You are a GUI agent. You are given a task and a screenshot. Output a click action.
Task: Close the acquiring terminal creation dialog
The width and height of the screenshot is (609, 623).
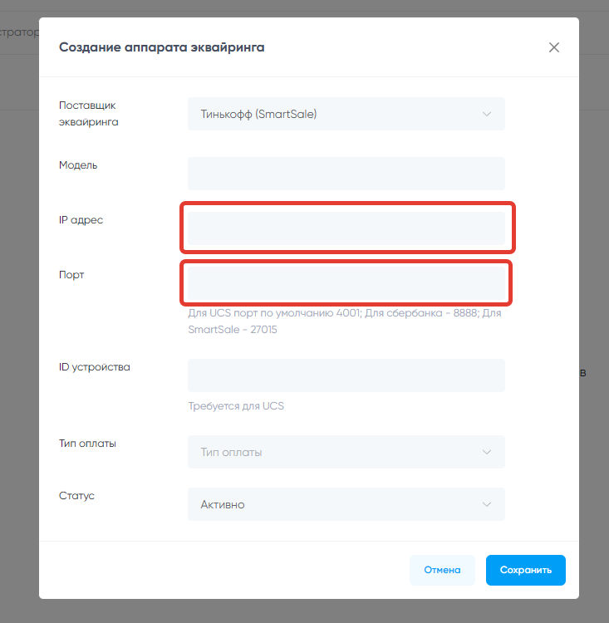pyautogui.click(x=554, y=47)
